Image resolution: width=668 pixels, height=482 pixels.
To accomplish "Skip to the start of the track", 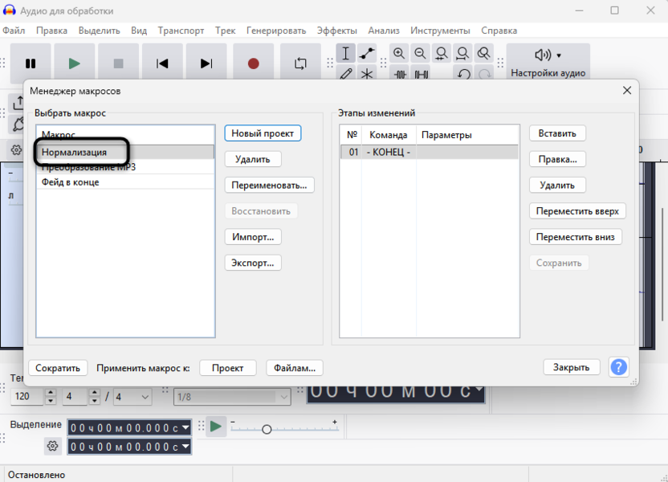I will (x=162, y=63).
